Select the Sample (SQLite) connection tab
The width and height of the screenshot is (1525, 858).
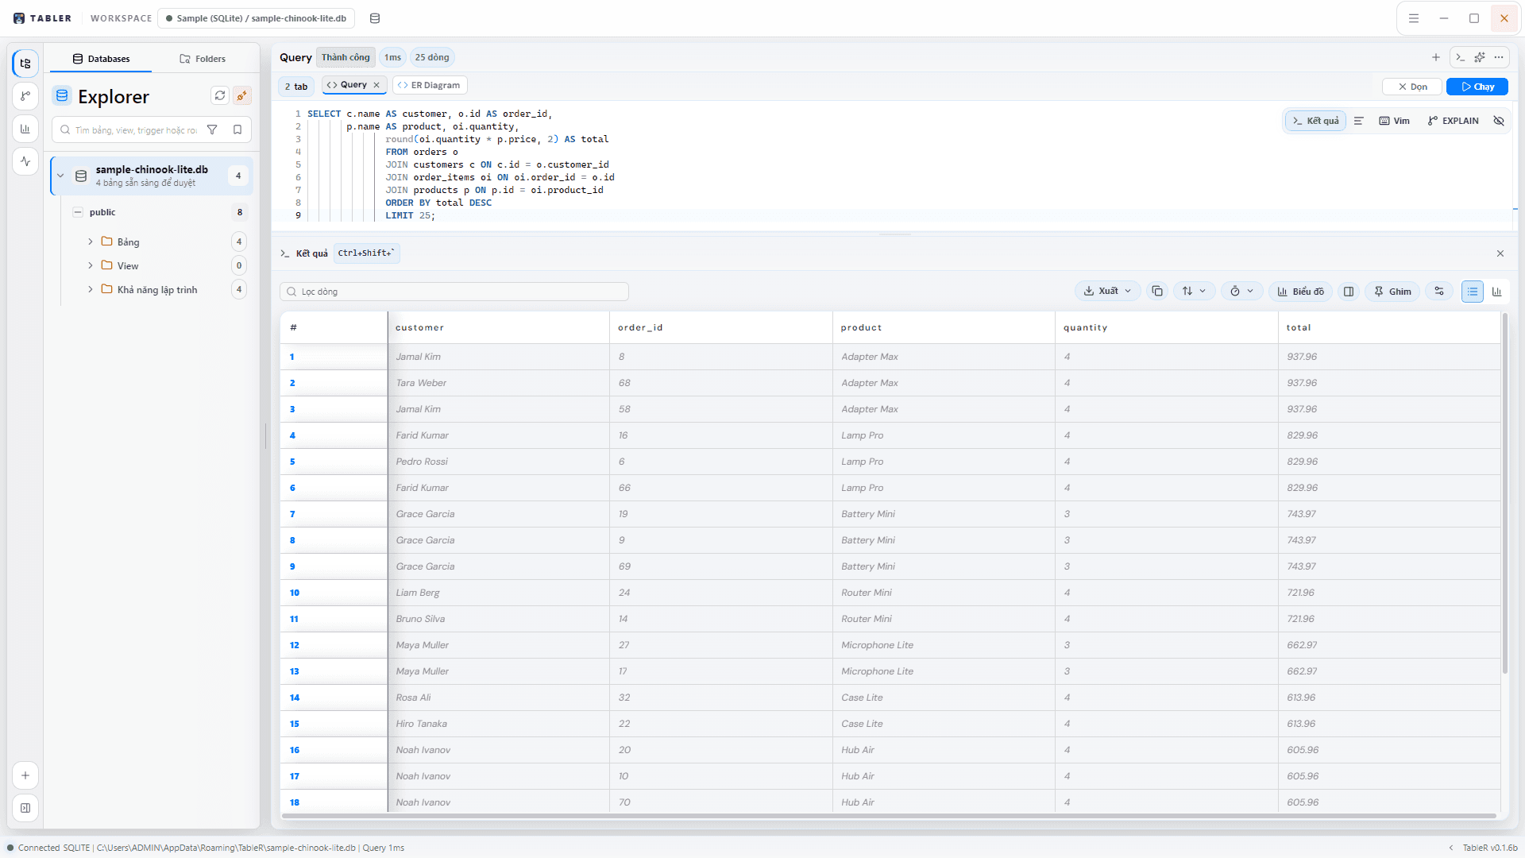point(256,18)
